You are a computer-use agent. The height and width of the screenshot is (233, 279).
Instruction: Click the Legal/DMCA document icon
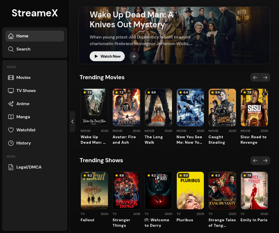pos(11,167)
